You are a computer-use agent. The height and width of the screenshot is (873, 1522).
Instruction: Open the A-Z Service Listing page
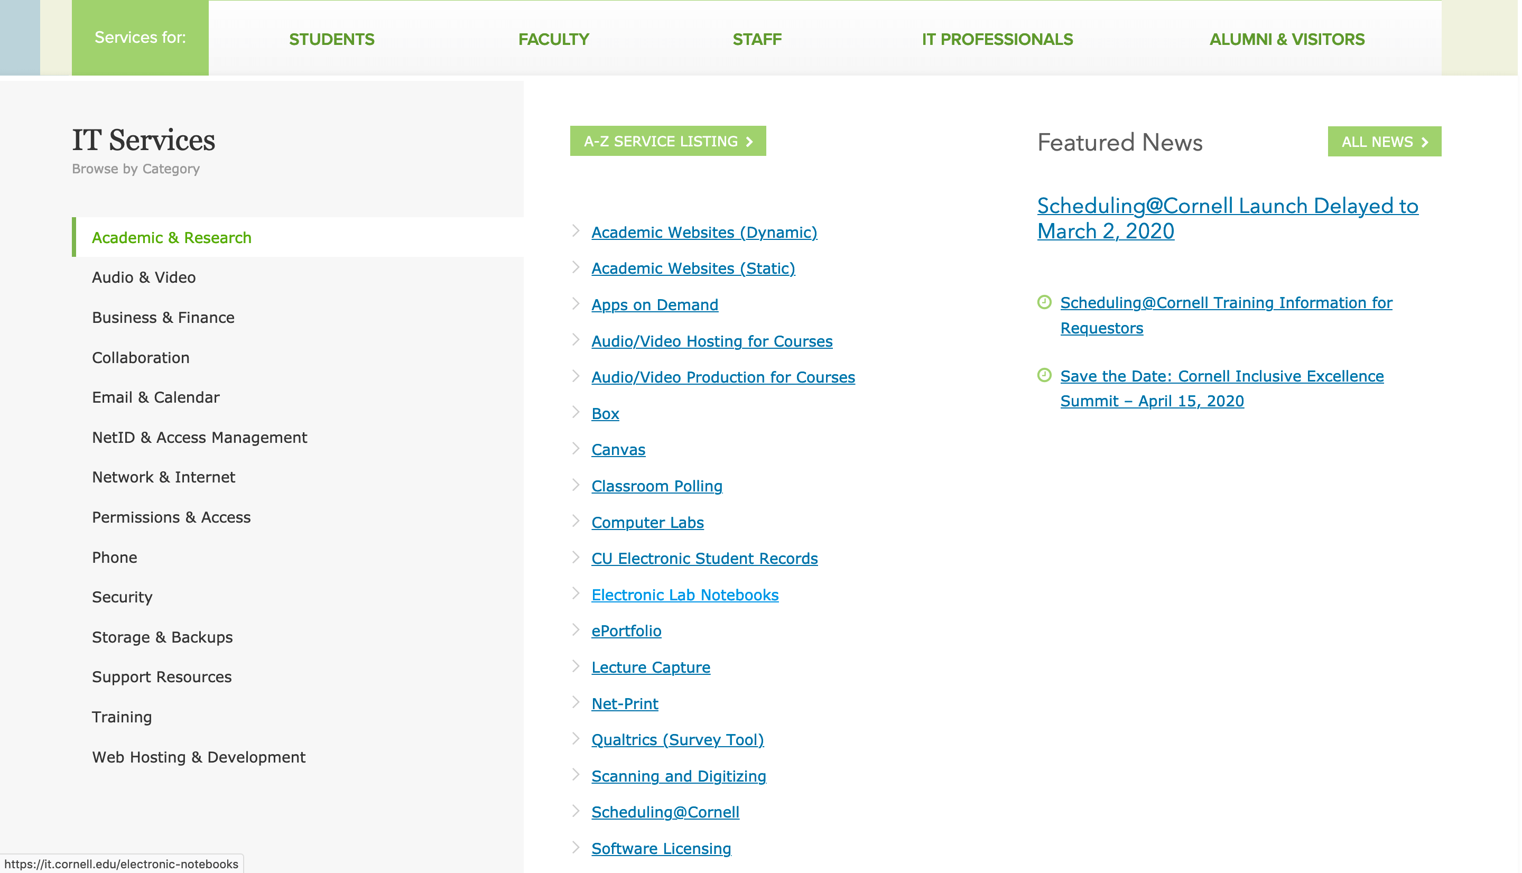pyautogui.click(x=667, y=141)
